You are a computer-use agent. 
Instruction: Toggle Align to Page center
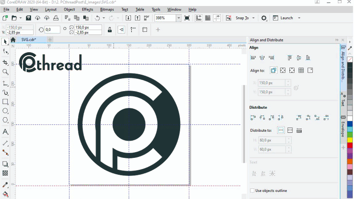(x=292, y=70)
